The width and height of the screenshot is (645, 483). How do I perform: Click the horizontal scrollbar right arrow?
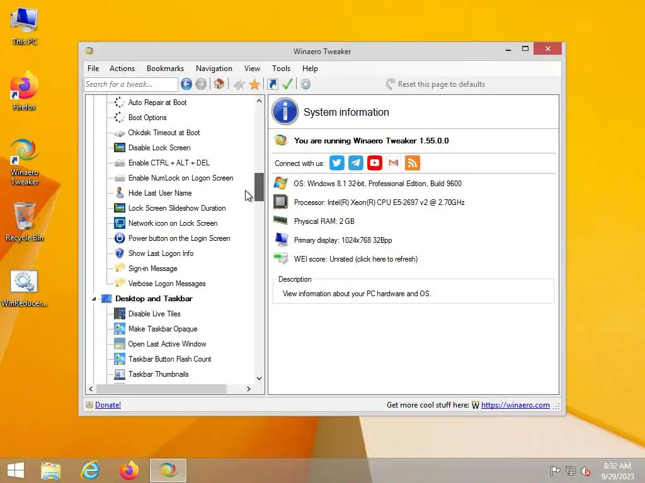(248, 389)
